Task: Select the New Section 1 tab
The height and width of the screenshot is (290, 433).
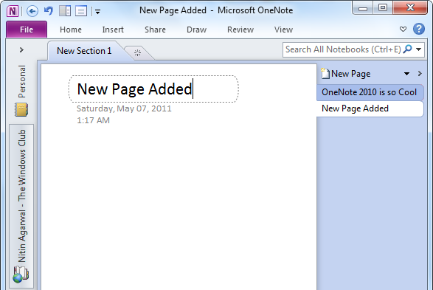Action: click(84, 51)
